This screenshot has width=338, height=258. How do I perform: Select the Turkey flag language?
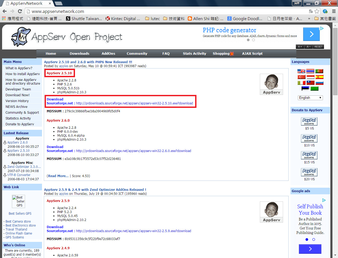point(301,77)
